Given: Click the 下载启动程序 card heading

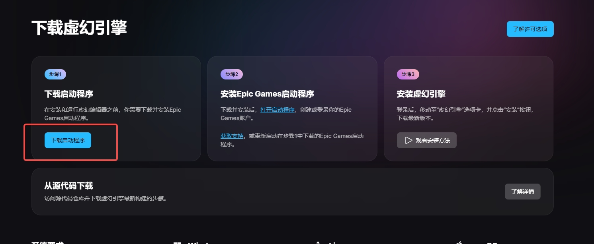Looking at the screenshot, I should point(69,94).
